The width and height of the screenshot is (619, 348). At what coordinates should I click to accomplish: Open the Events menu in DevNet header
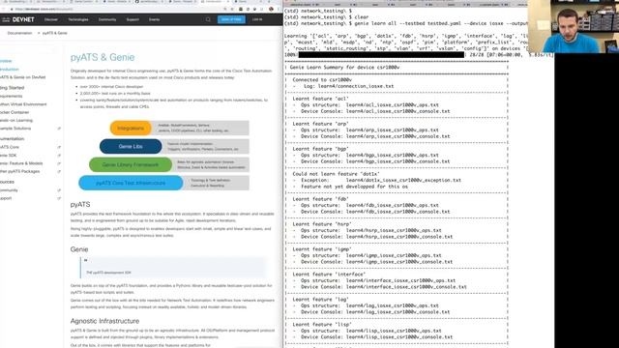(155, 19)
